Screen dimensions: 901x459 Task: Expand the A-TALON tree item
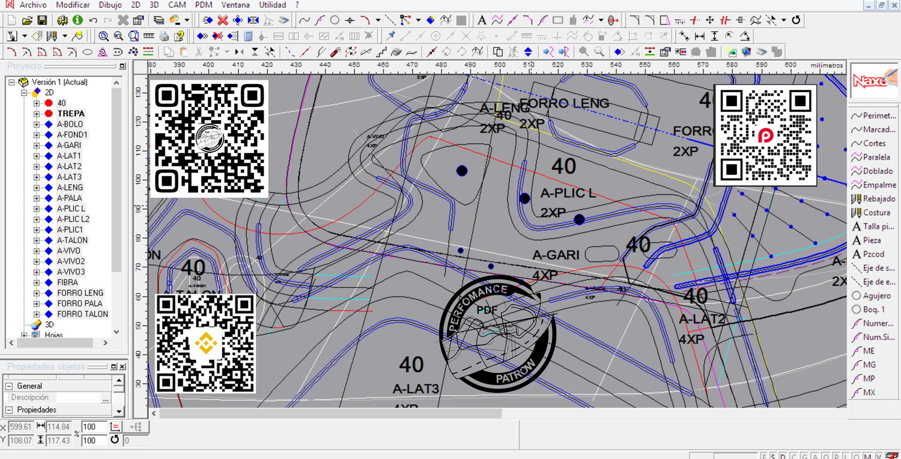tap(37, 240)
